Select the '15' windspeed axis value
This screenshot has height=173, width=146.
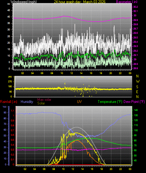tap(9, 49)
